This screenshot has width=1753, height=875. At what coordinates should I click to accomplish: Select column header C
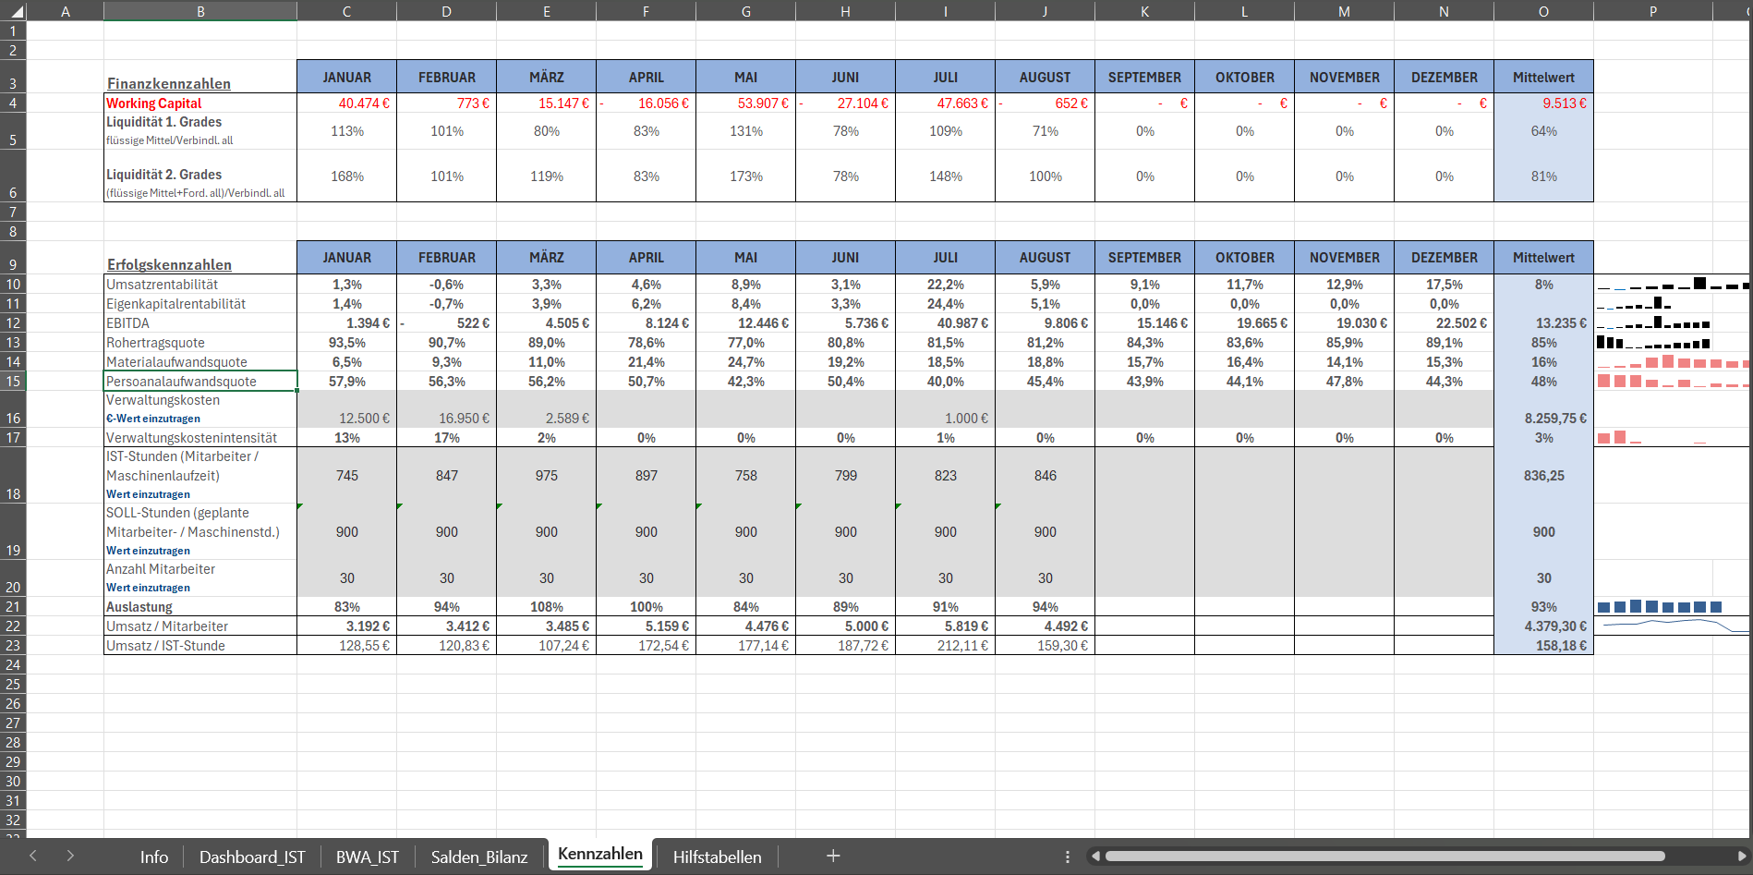pos(346,11)
